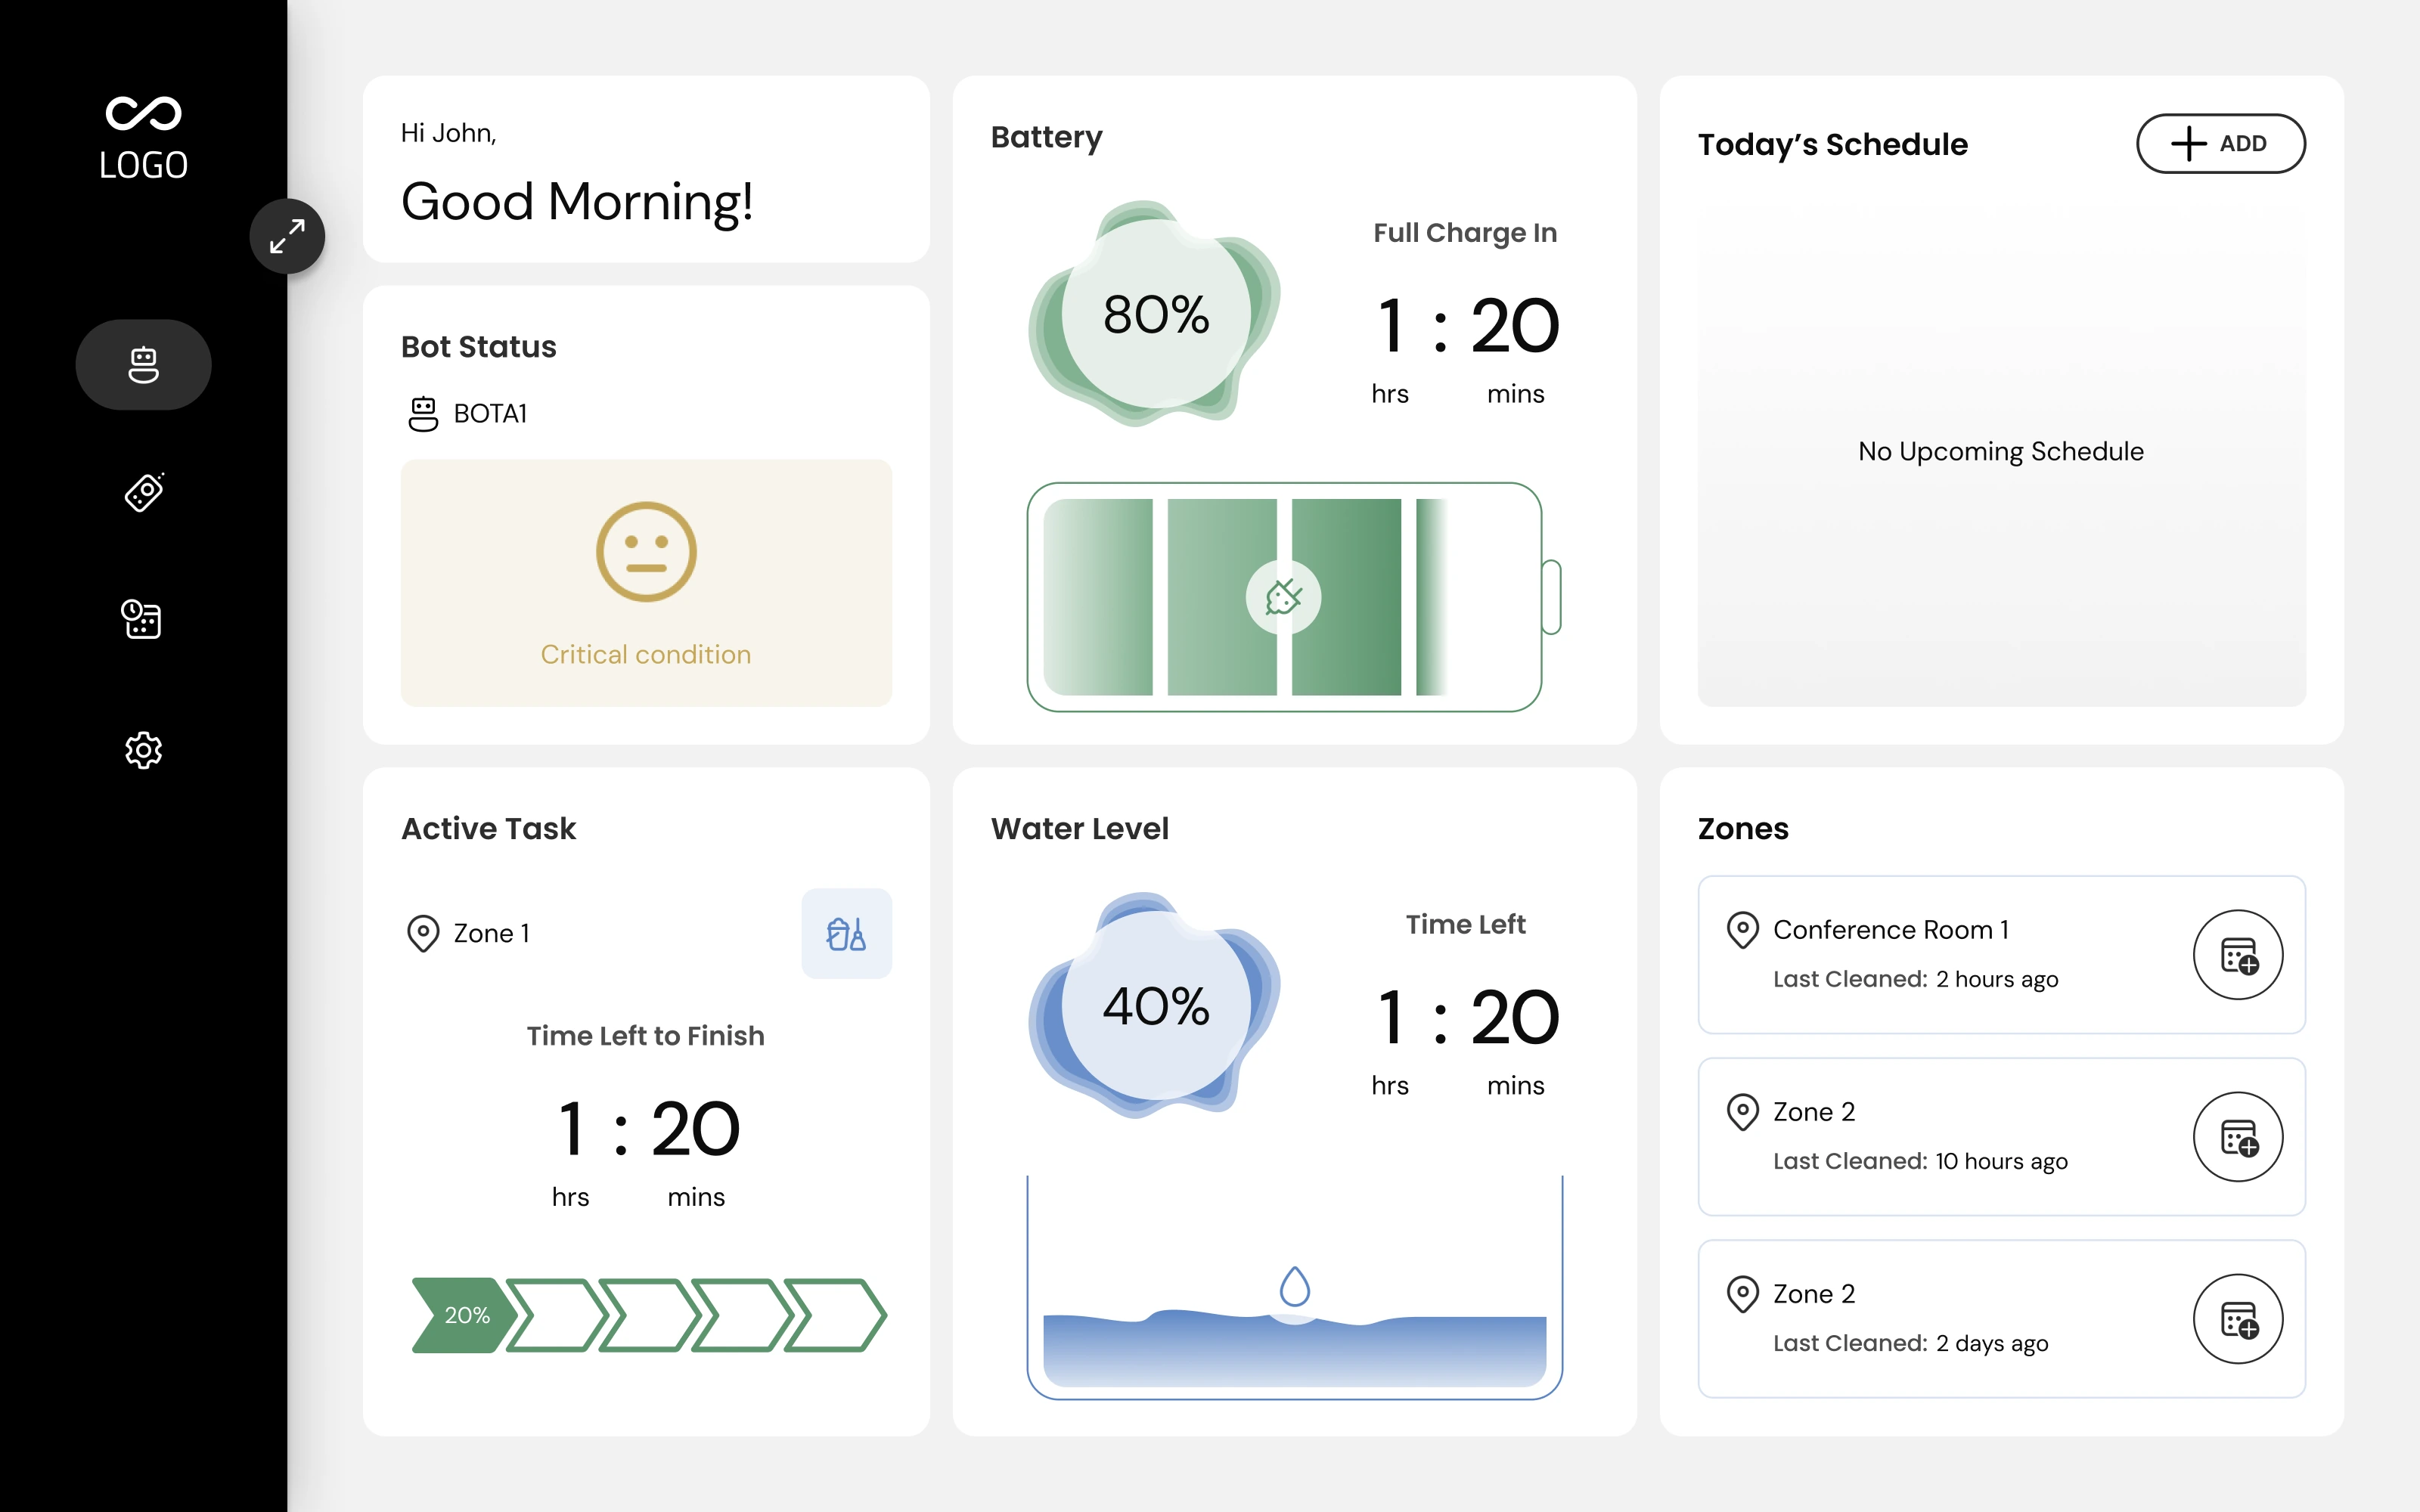Click 'Critical condition' status text

coord(646,655)
